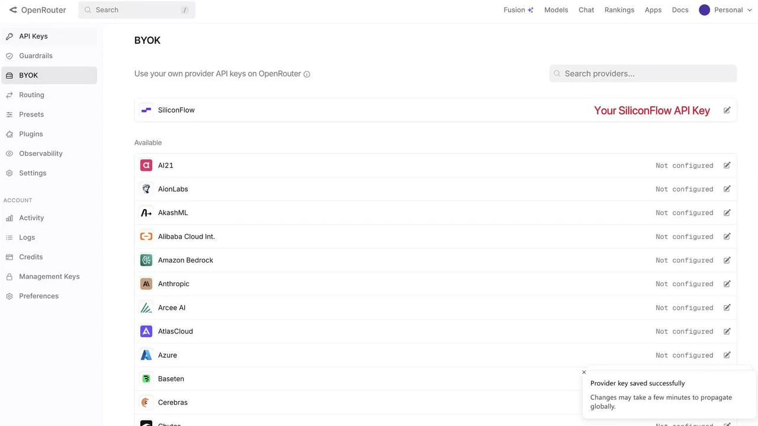Click the AI21 provider logo
Image resolution: width=758 pixels, height=426 pixels.
pos(146,165)
